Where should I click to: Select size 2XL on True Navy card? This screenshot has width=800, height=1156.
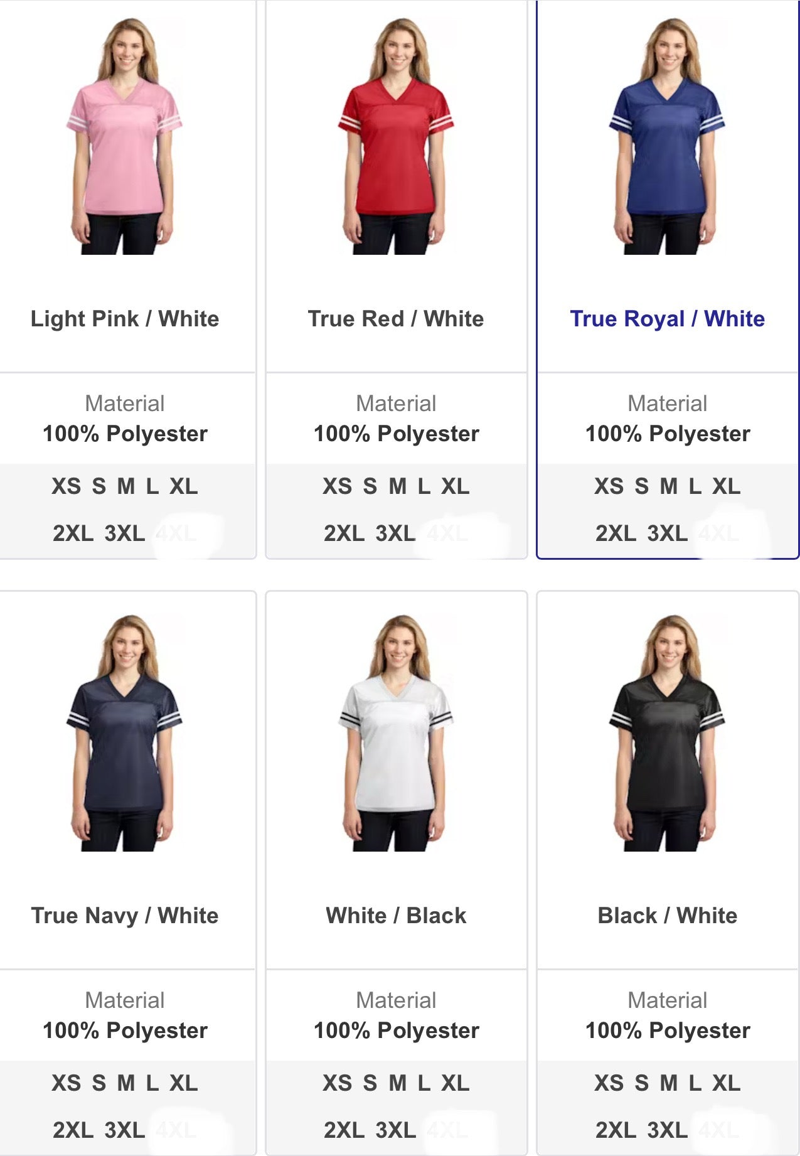(73, 1130)
